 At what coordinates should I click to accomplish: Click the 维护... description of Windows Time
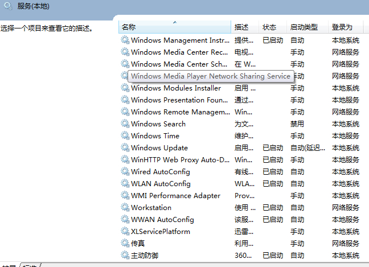pyautogui.click(x=244, y=136)
